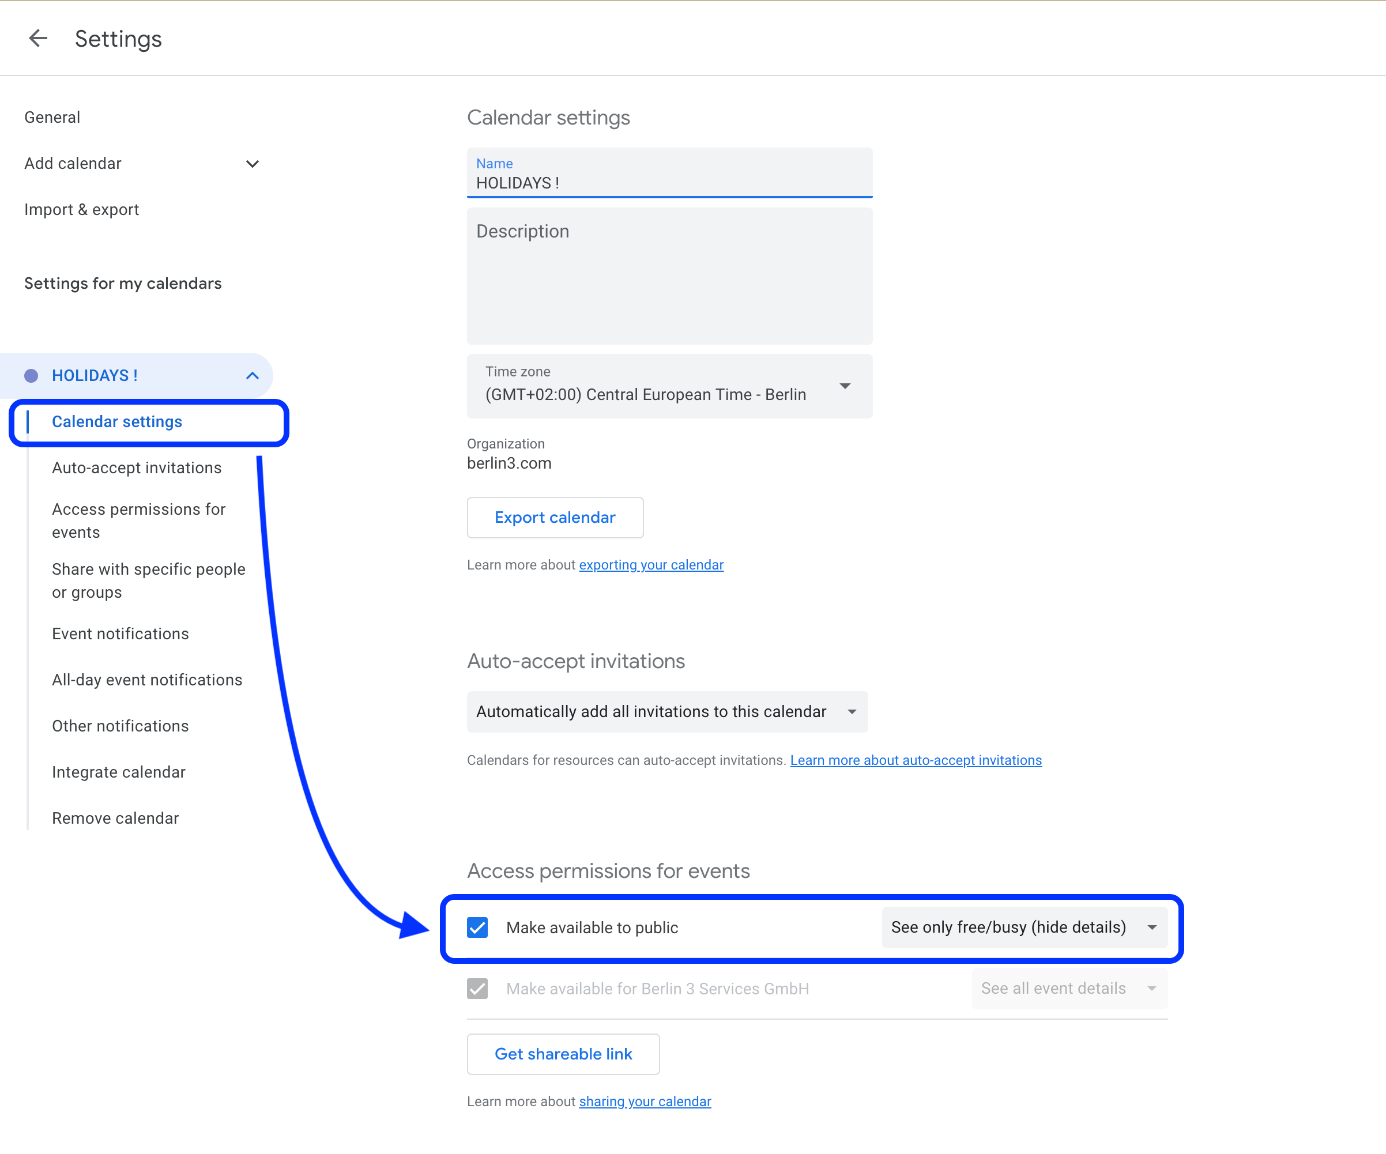
Task: Click the HOLIDAYS ! calendar color dot
Action: 31,375
